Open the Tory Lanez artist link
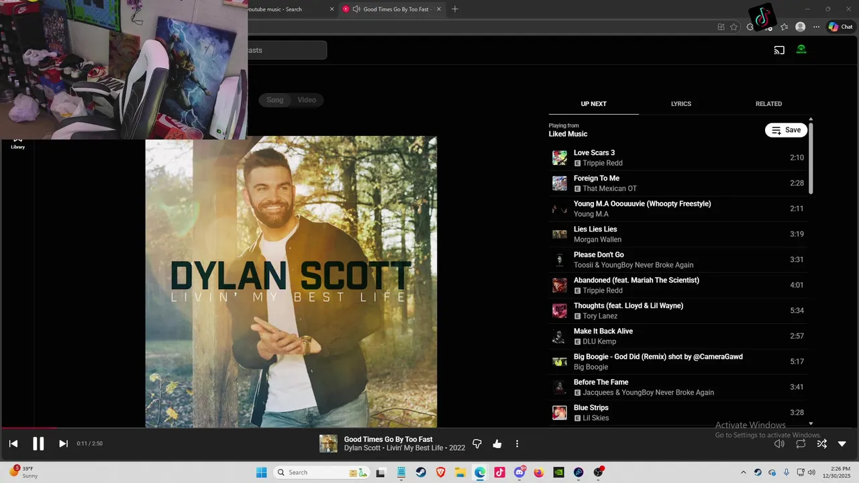Screen dimensions: 859x483 click(600, 316)
